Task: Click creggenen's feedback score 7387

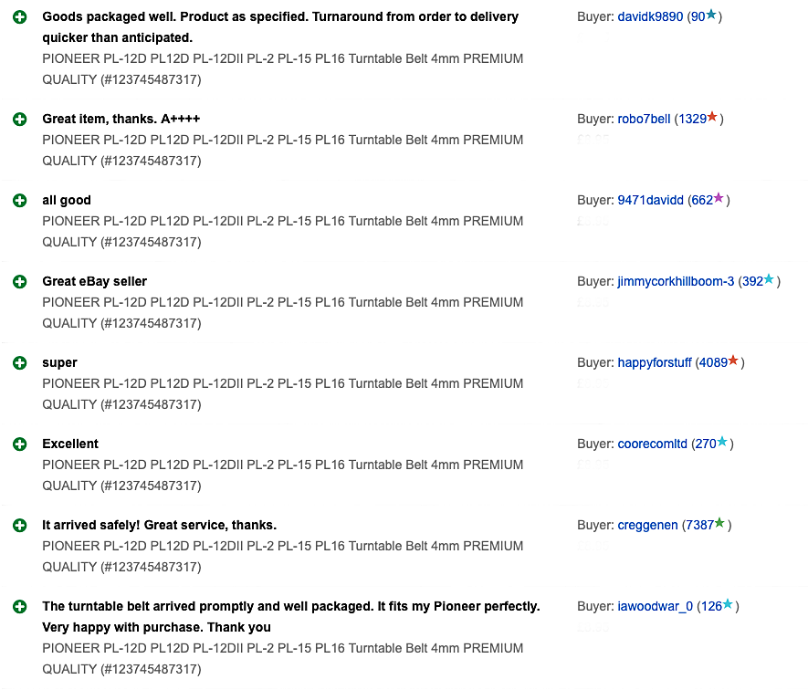Action: (x=698, y=526)
